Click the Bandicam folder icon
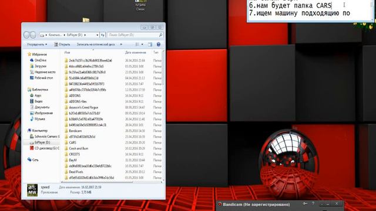376x211 pixels. (x=66, y=131)
